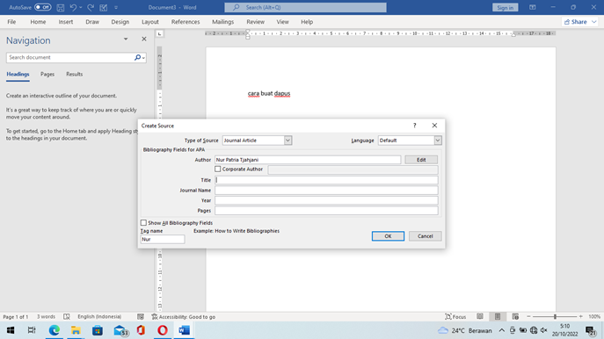Click the dialog Help question mark
The width and height of the screenshot is (604, 339).
click(x=414, y=126)
